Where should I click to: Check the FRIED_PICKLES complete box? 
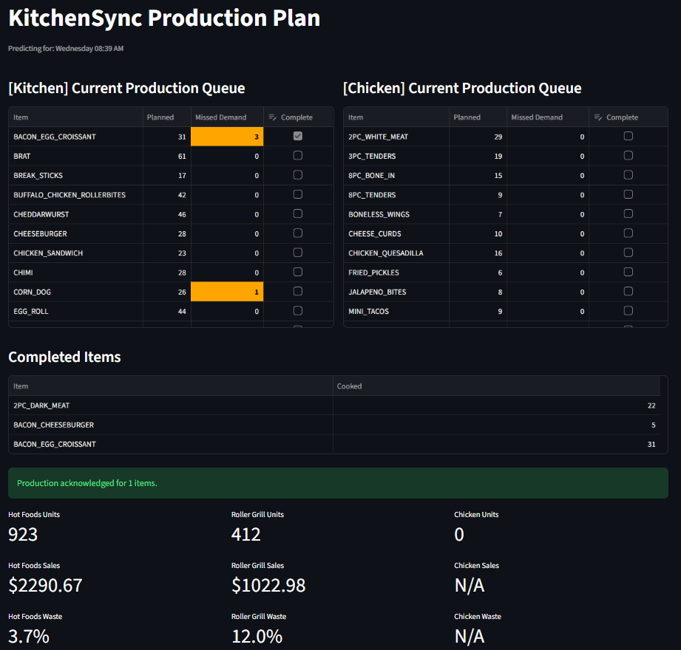click(628, 272)
